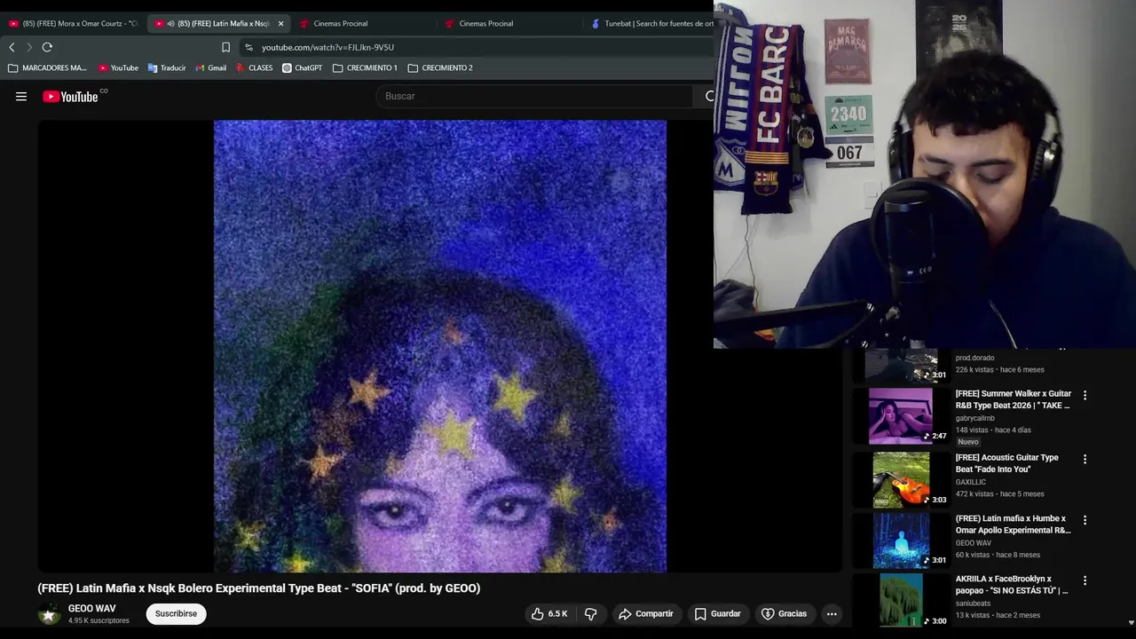
Task: Dislike the SOFIA video
Action: pyautogui.click(x=590, y=614)
